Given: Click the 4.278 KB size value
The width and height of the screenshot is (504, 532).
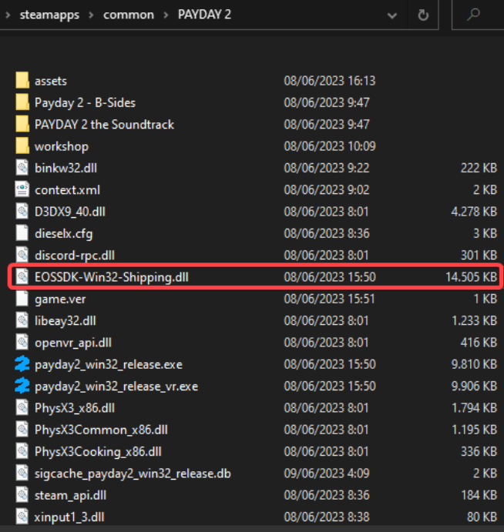Looking at the screenshot, I should (474, 212).
